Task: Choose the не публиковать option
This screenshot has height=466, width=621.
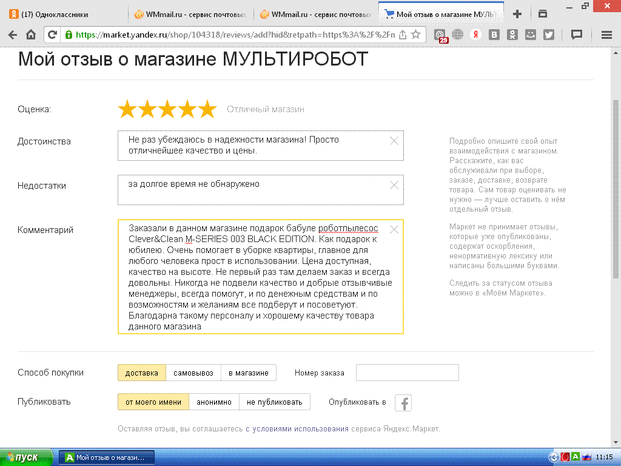Action: point(275,402)
